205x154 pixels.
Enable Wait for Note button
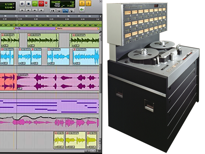tap(53, 11)
